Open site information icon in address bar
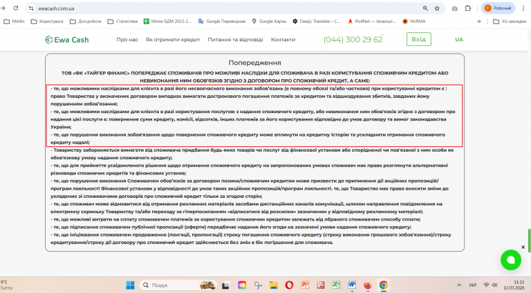The width and height of the screenshot is (531, 293). click(x=31, y=8)
